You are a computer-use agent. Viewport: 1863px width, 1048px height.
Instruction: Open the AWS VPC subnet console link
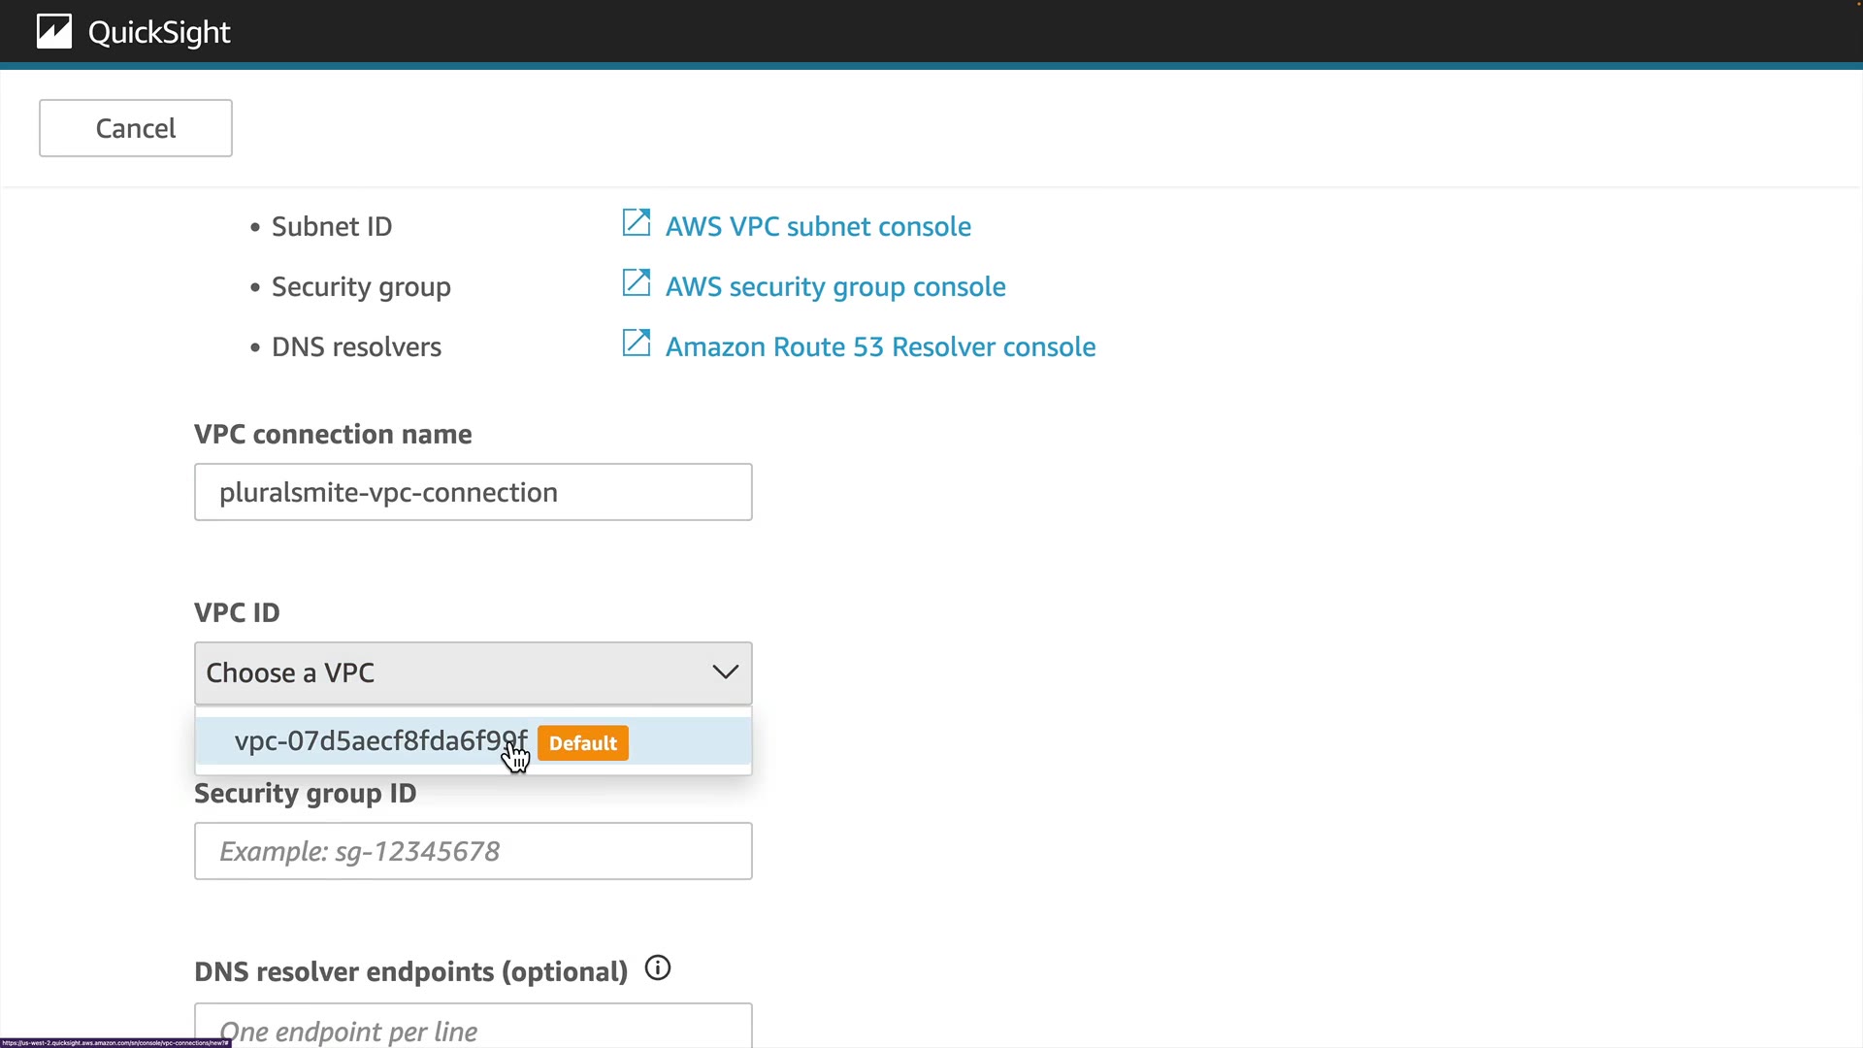click(818, 226)
